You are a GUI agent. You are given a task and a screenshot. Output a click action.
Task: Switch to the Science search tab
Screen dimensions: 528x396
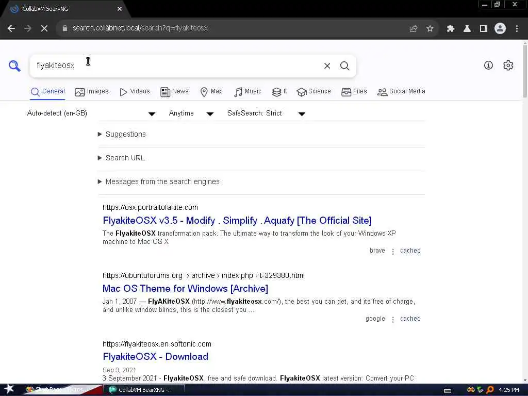(x=313, y=92)
